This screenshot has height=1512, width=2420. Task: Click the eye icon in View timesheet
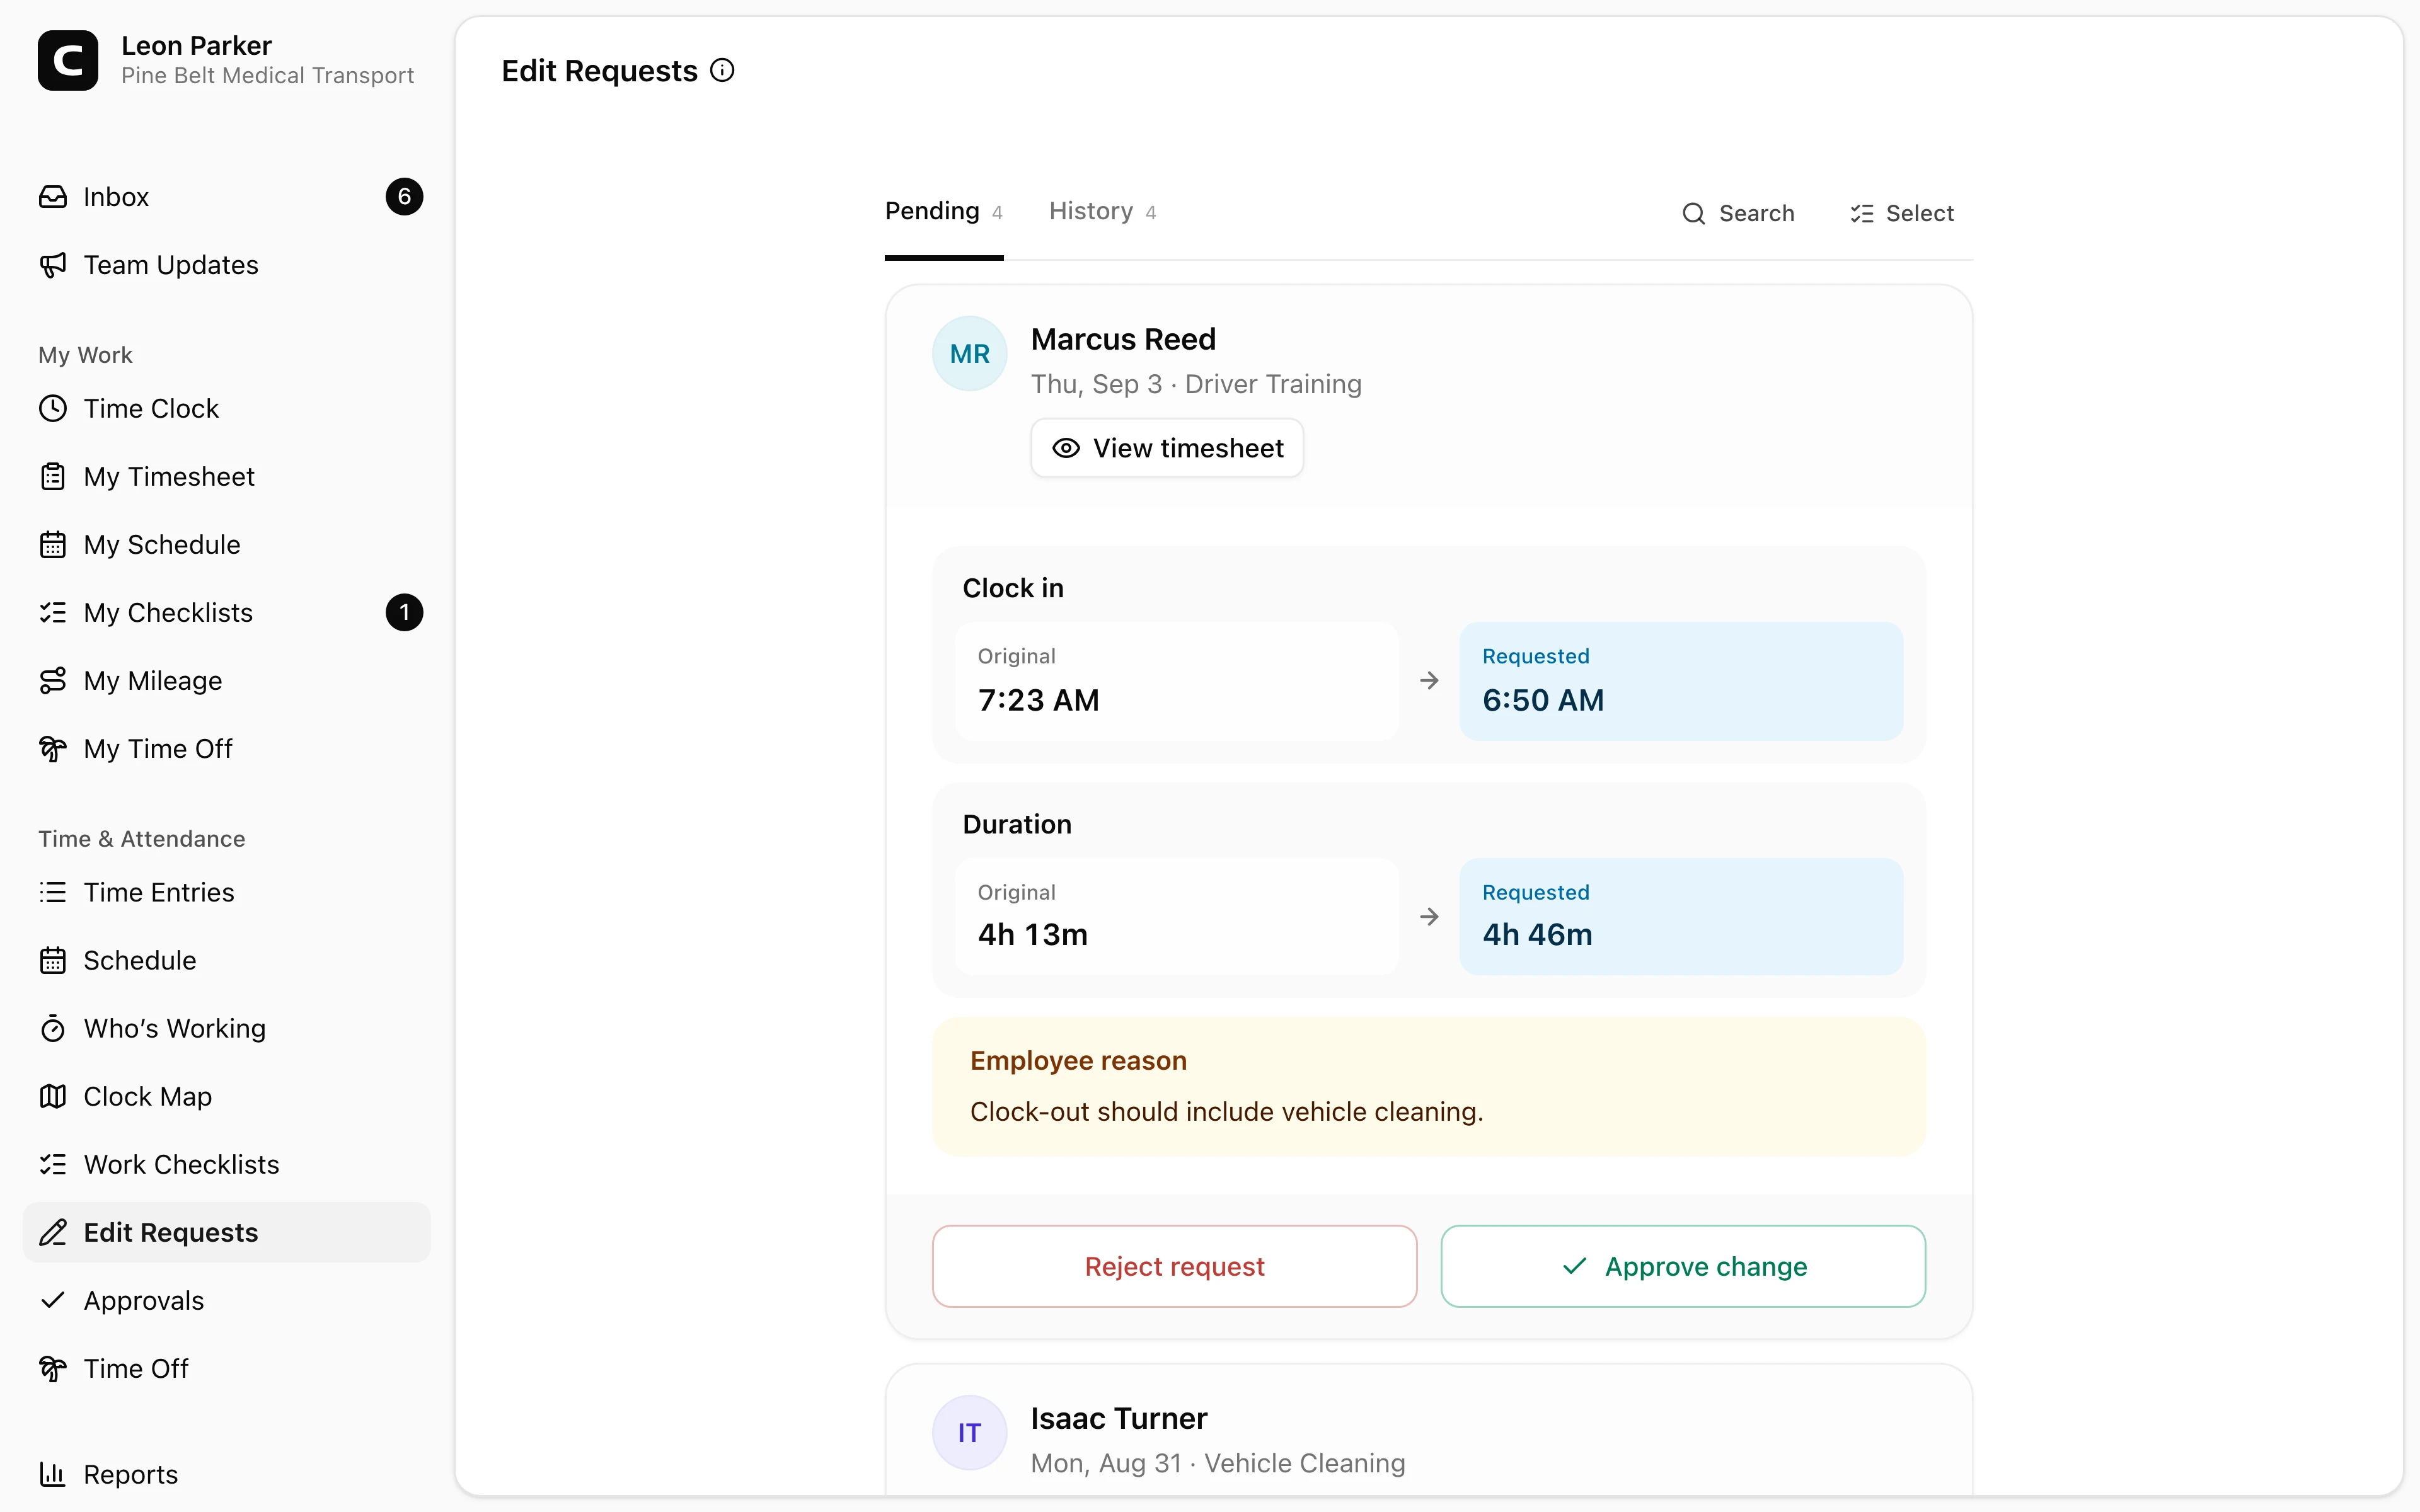pyautogui.click(x=1066, y=448)
